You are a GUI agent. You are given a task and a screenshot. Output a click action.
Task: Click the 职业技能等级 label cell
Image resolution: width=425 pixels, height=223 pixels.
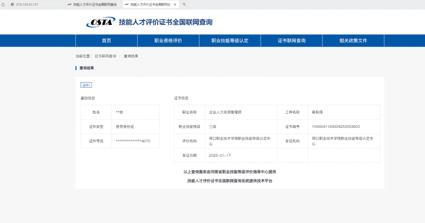coord(189,127)
